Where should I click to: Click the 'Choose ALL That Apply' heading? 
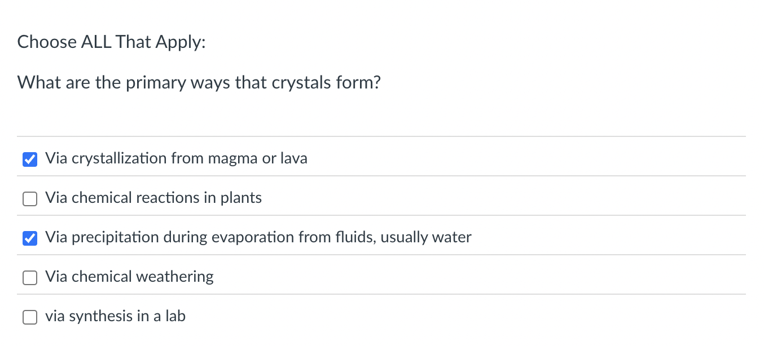[111, 42]
